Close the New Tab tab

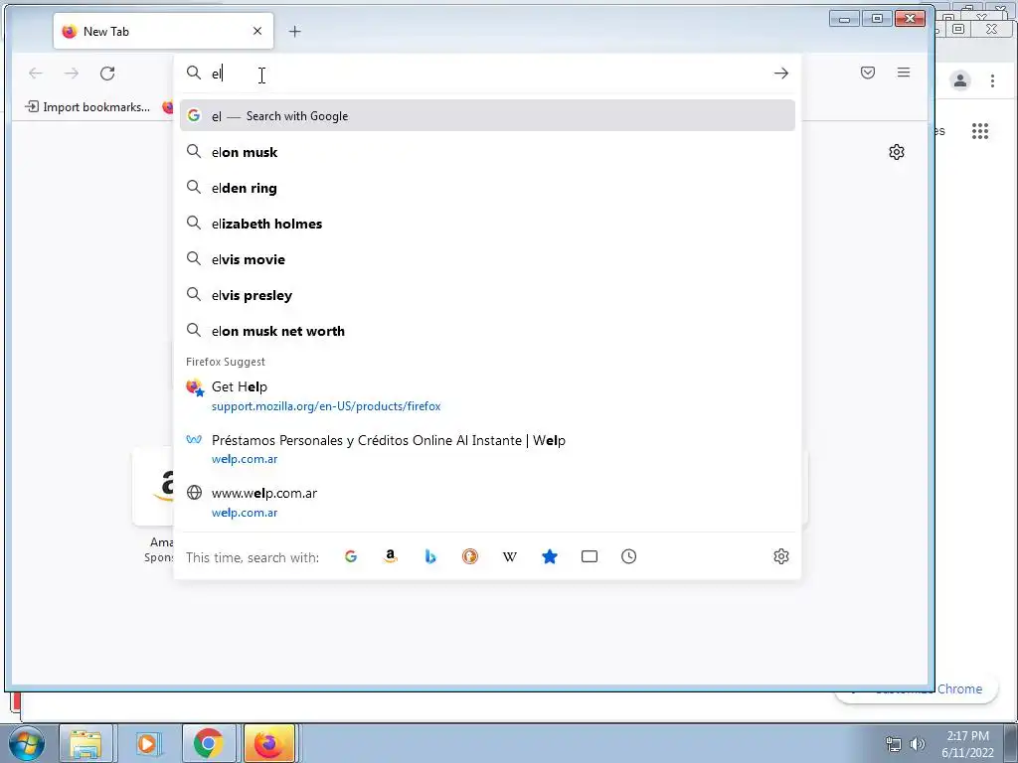[x=257, y=31]
